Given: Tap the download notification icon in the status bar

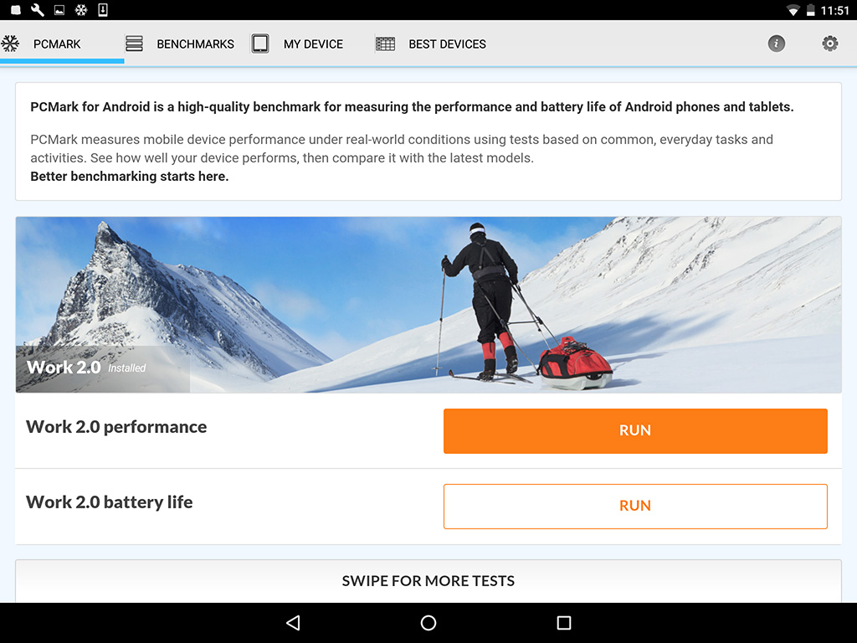Looking at the screenshot, I should click(x=103, y=10).
